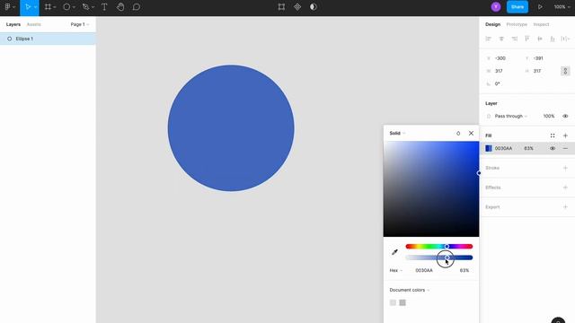
Task: Open the Pass through blend mode dropdown
Action: click(511, 116)
